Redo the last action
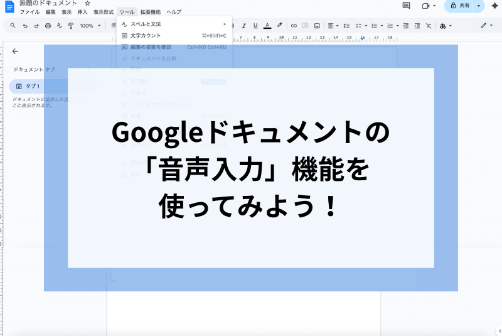 [x=36, y=26]
